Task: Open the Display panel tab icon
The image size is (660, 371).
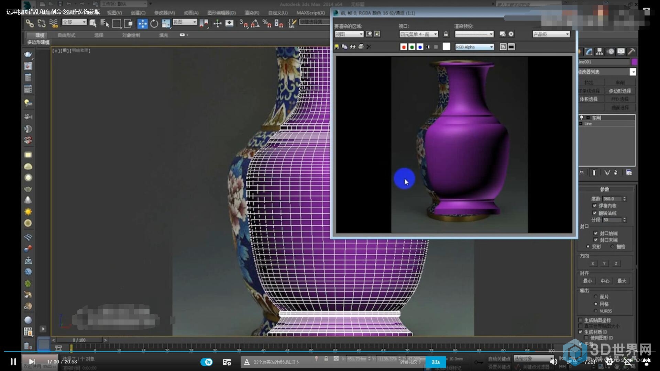Action: point(621,52)
